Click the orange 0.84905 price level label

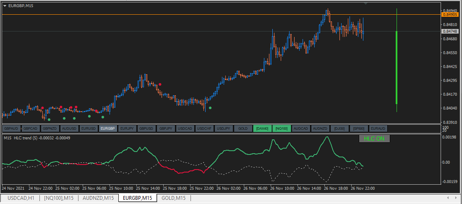coord(450,14)
